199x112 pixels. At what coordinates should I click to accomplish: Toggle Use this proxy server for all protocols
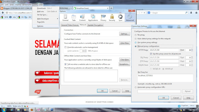pyautogui.click(x=151, y=54)
